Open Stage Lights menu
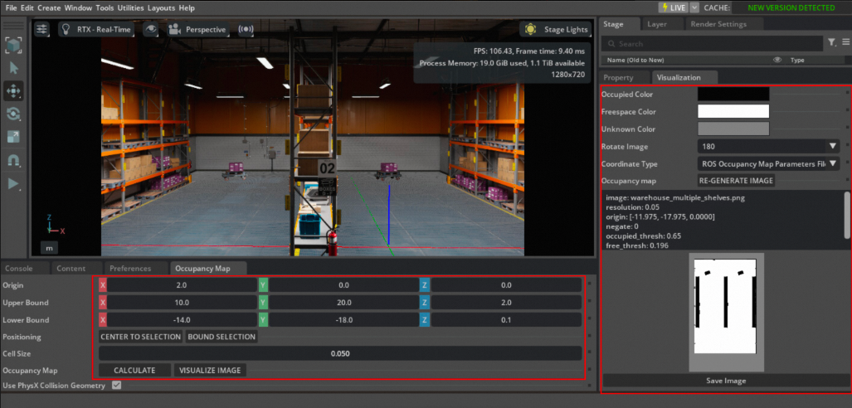Viewport: 852px width, 408px height. coord(556,29)
